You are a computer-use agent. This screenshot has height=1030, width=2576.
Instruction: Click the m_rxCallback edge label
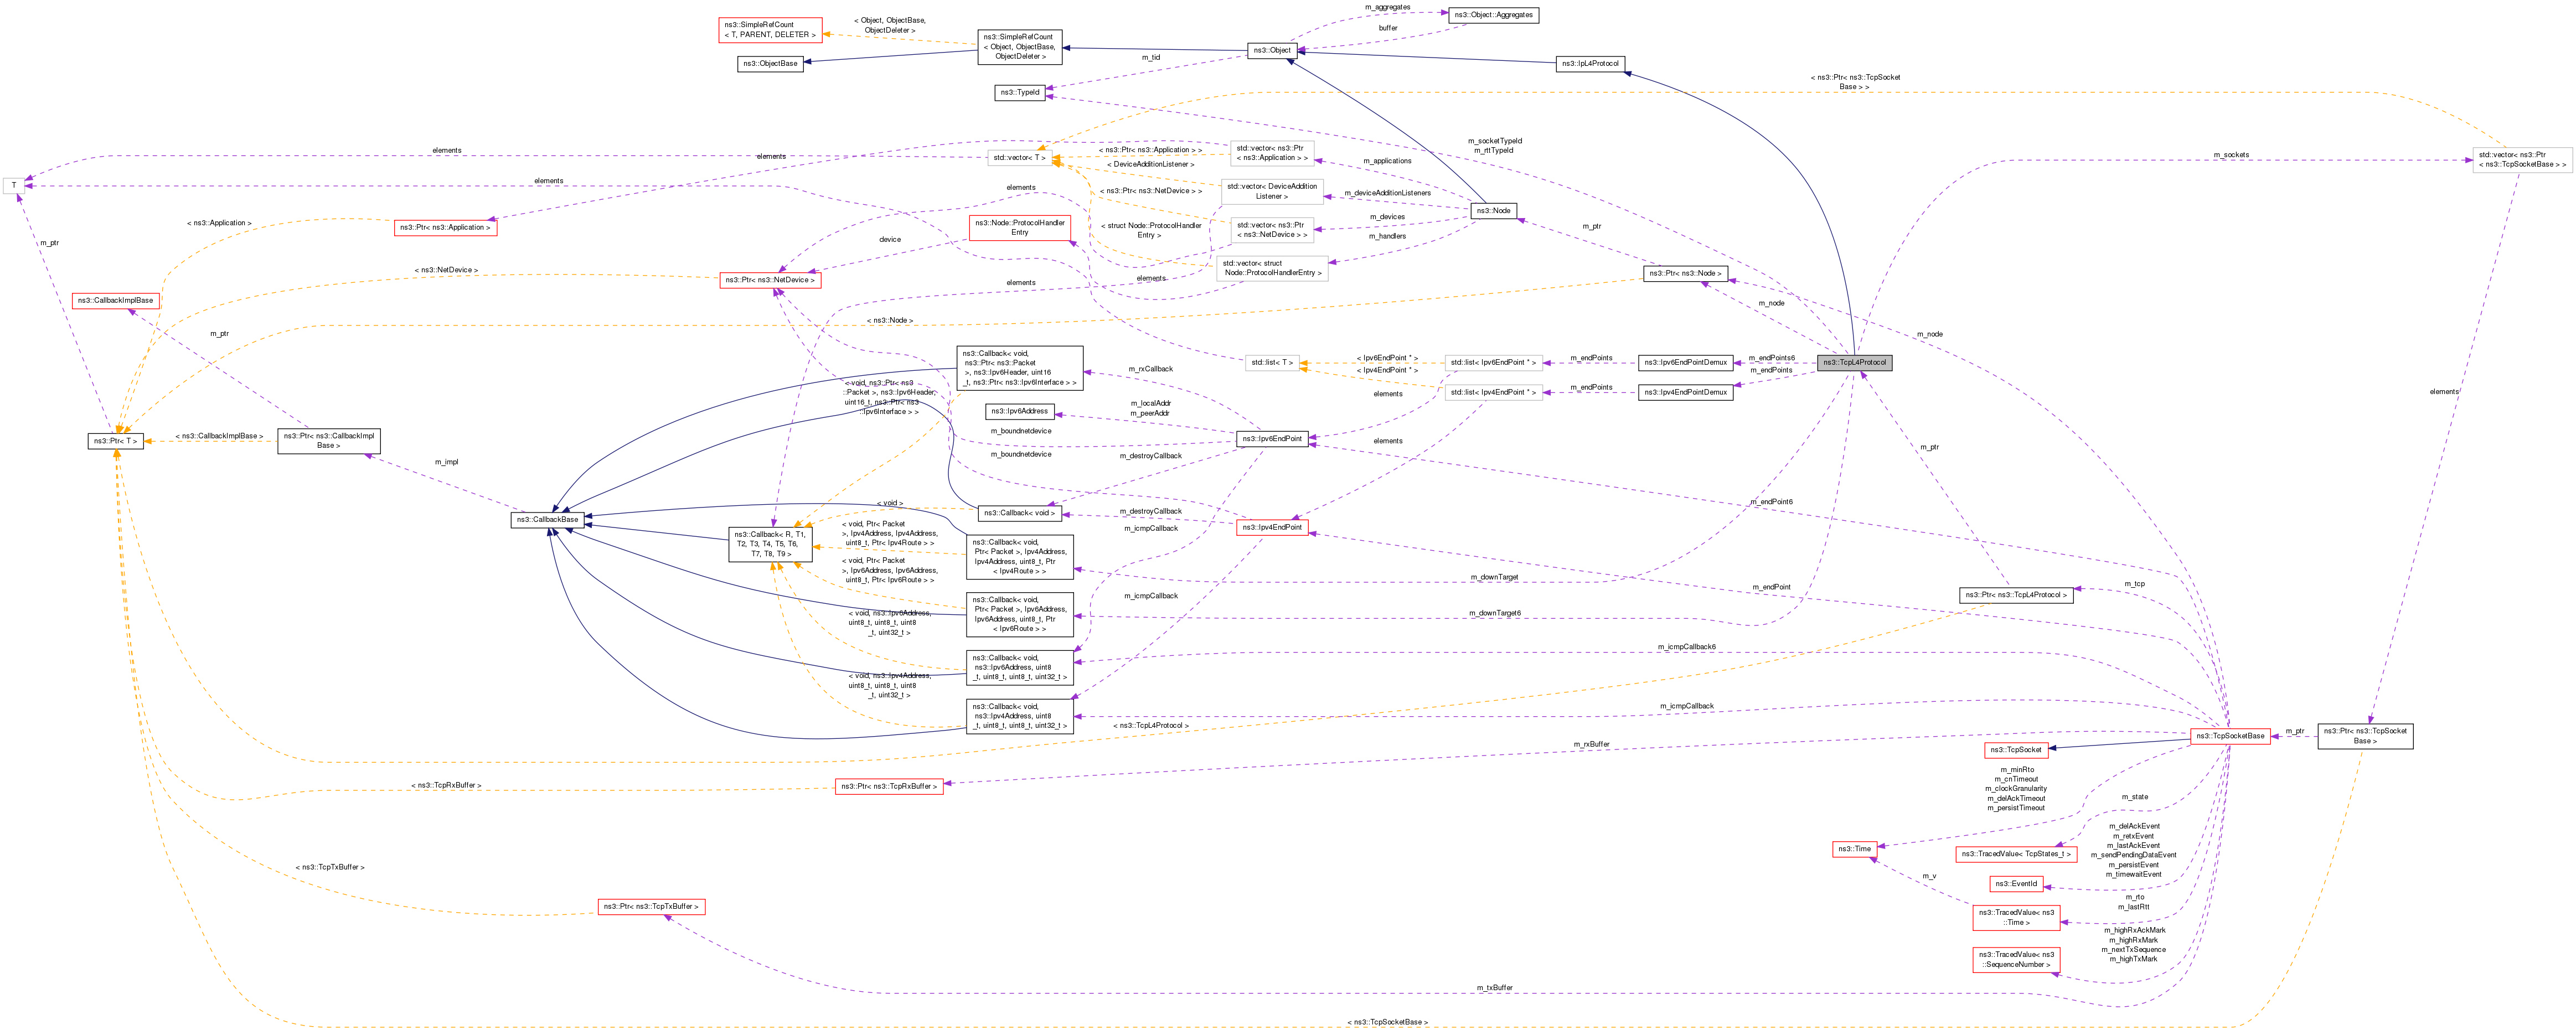coord(1150,369)
